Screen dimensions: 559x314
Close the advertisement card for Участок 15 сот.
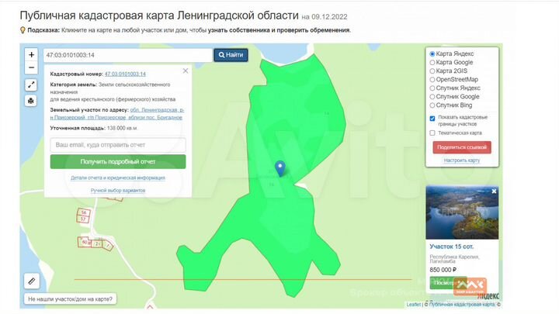tap(494, 192)
